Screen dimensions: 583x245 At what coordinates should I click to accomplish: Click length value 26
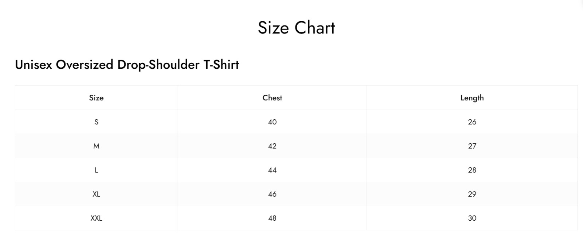(x=472, y=122)
